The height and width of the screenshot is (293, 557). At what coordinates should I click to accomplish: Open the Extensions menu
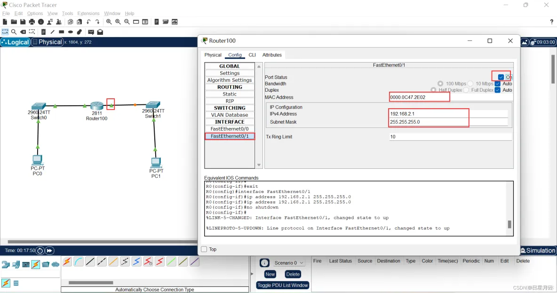[88, 14]
